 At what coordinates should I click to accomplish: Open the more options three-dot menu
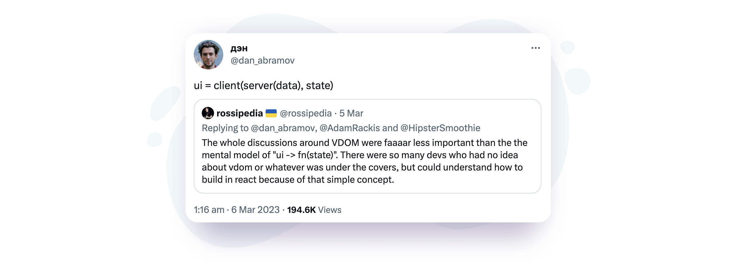[x=536, y=48]
